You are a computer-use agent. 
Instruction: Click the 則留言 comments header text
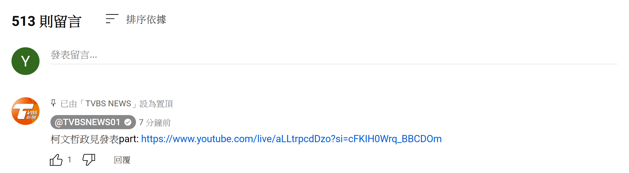tap(60, 21)
